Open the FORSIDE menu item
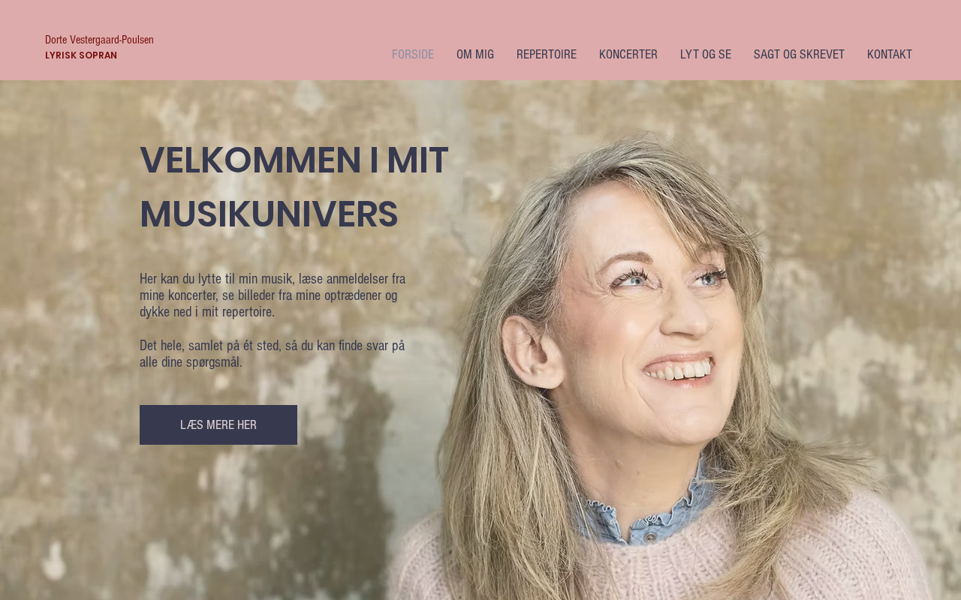This screenshot has height=600, width=961. coord(413,55)
